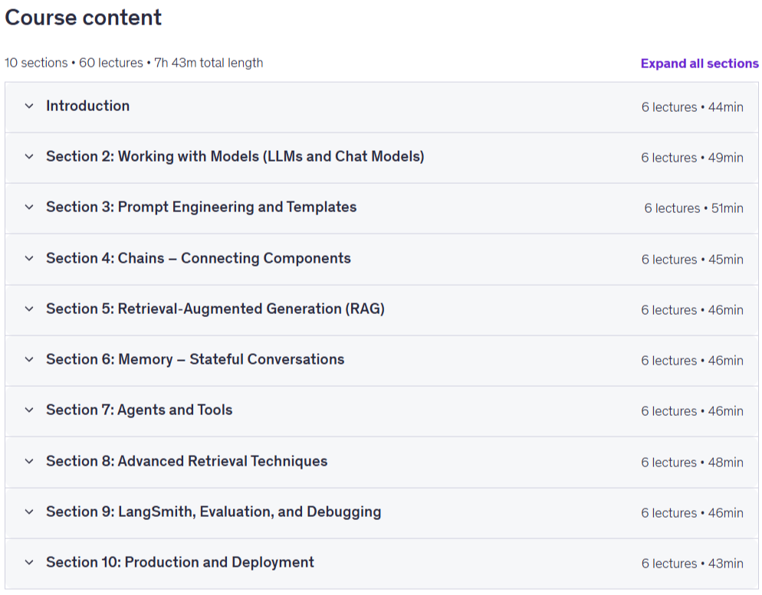Expand Section 5 RAG chevron
This screenshot has width=762, height=595.
[x=29, y=309]
